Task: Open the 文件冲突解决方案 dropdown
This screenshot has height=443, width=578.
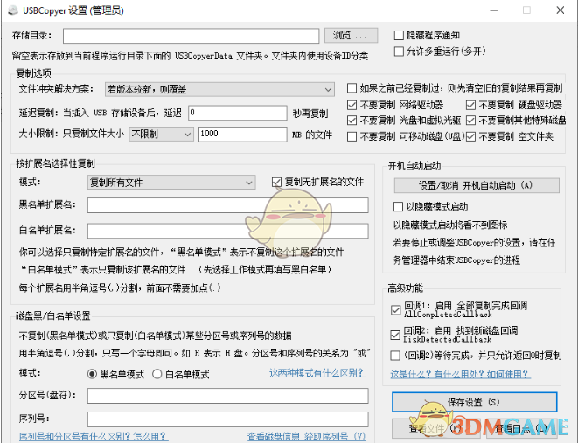Action: (x=219, y=89)
